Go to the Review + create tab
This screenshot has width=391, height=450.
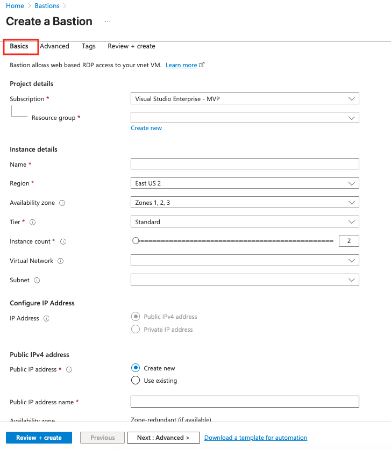[x=131, y=46]
